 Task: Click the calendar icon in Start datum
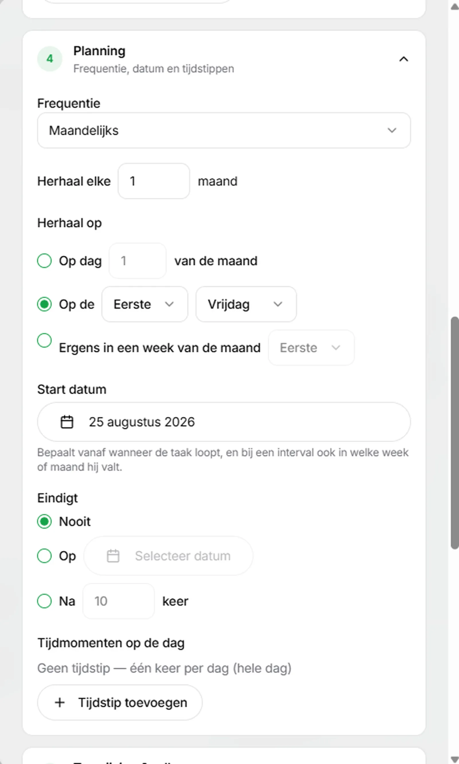pos(67,422)
